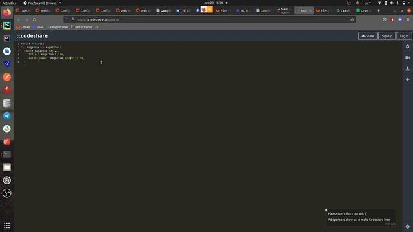The image size is (413, 232).
Task: Click the Share button
Action: (x=368, y=36)
